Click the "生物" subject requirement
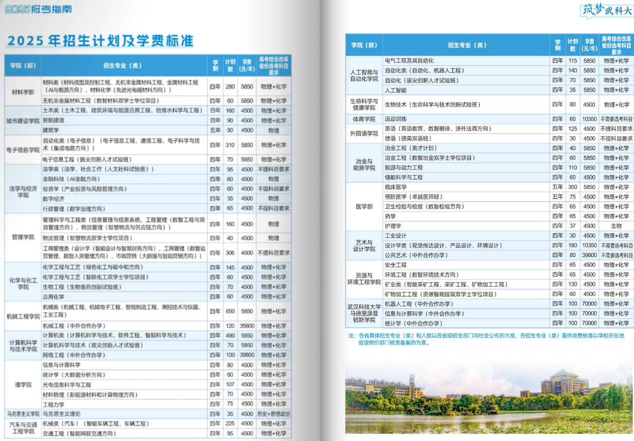The image size is (634, 441). pyautogui.click(x=616, y=226)
